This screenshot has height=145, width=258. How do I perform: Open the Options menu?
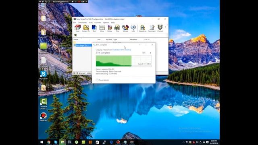click(106, 23)
